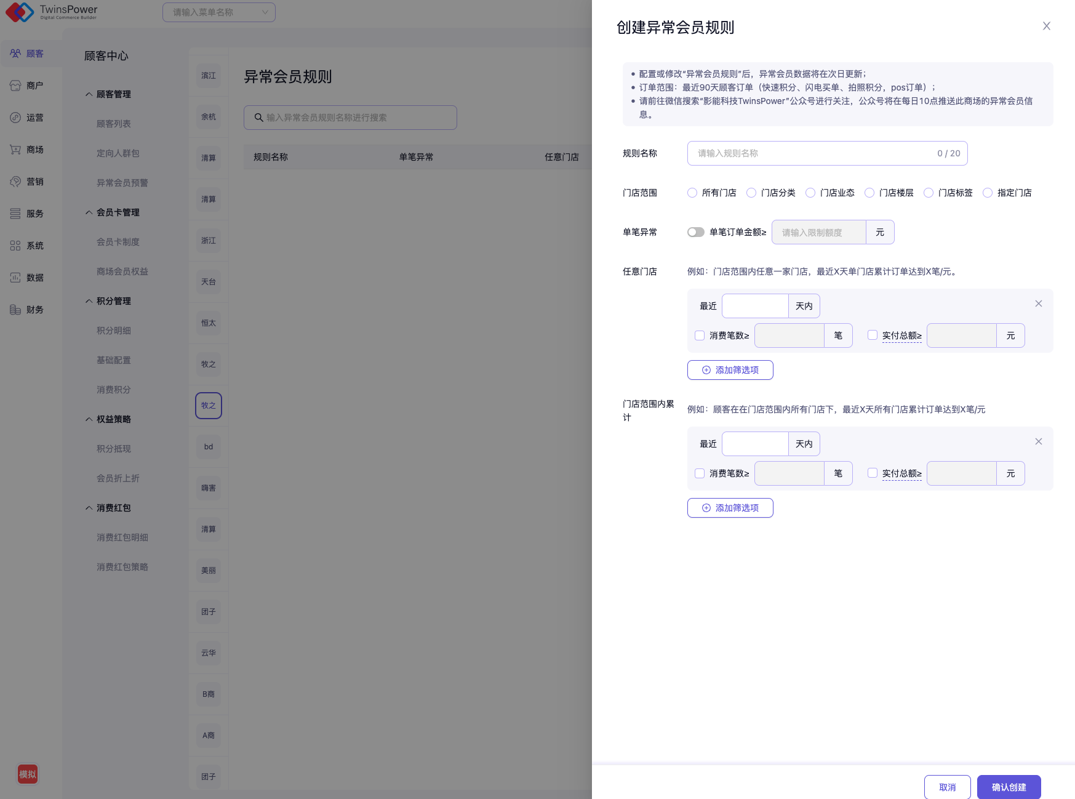Screen dimensions: 1075x799
Task: Close the create rule drawer with X icon
Action: coord(1046,26)
